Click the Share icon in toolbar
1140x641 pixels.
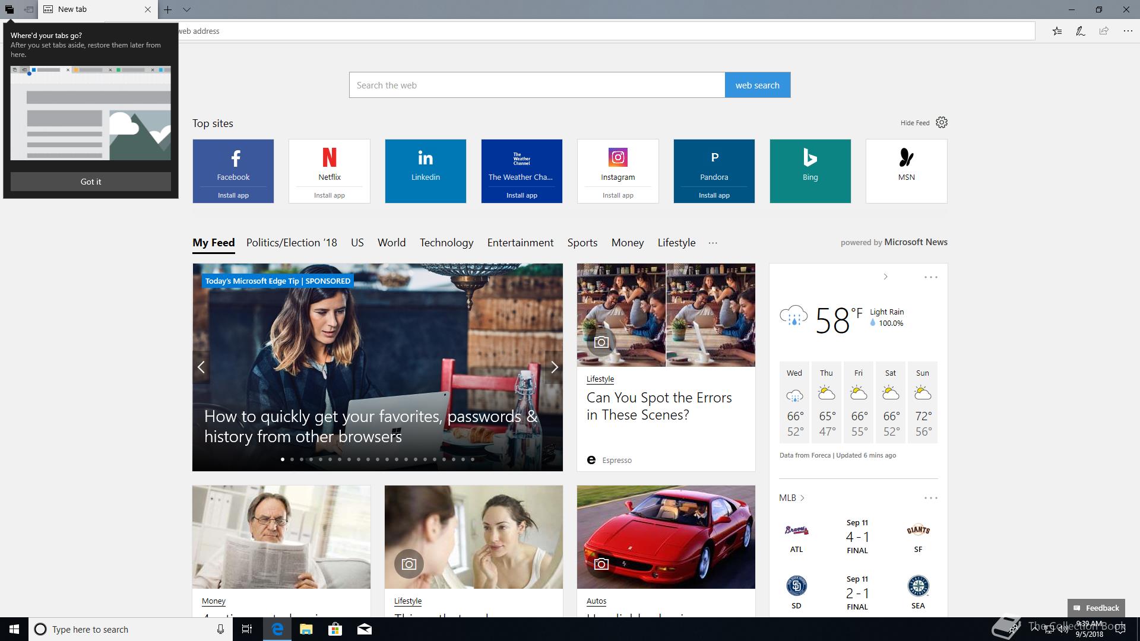(x=1104, y=31)
